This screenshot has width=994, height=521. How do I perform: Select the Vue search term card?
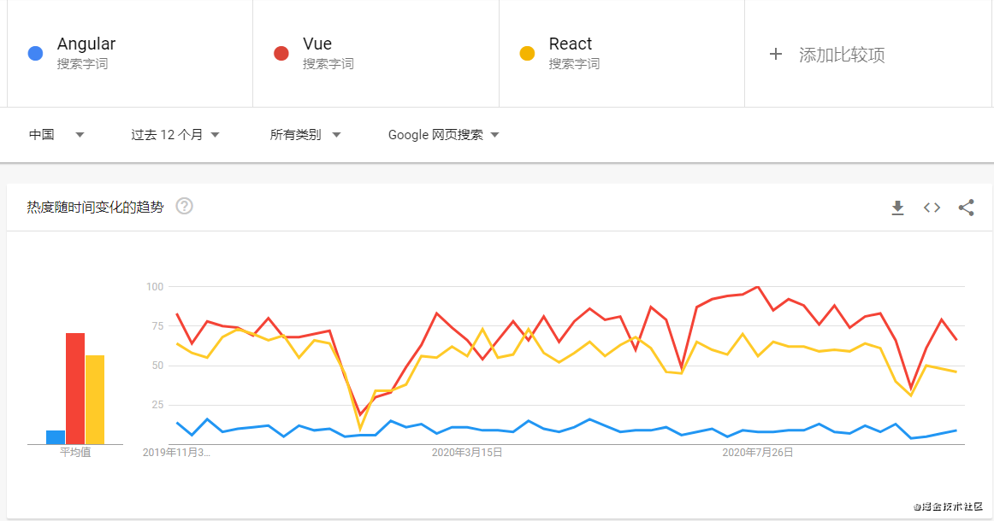point(376,53)
